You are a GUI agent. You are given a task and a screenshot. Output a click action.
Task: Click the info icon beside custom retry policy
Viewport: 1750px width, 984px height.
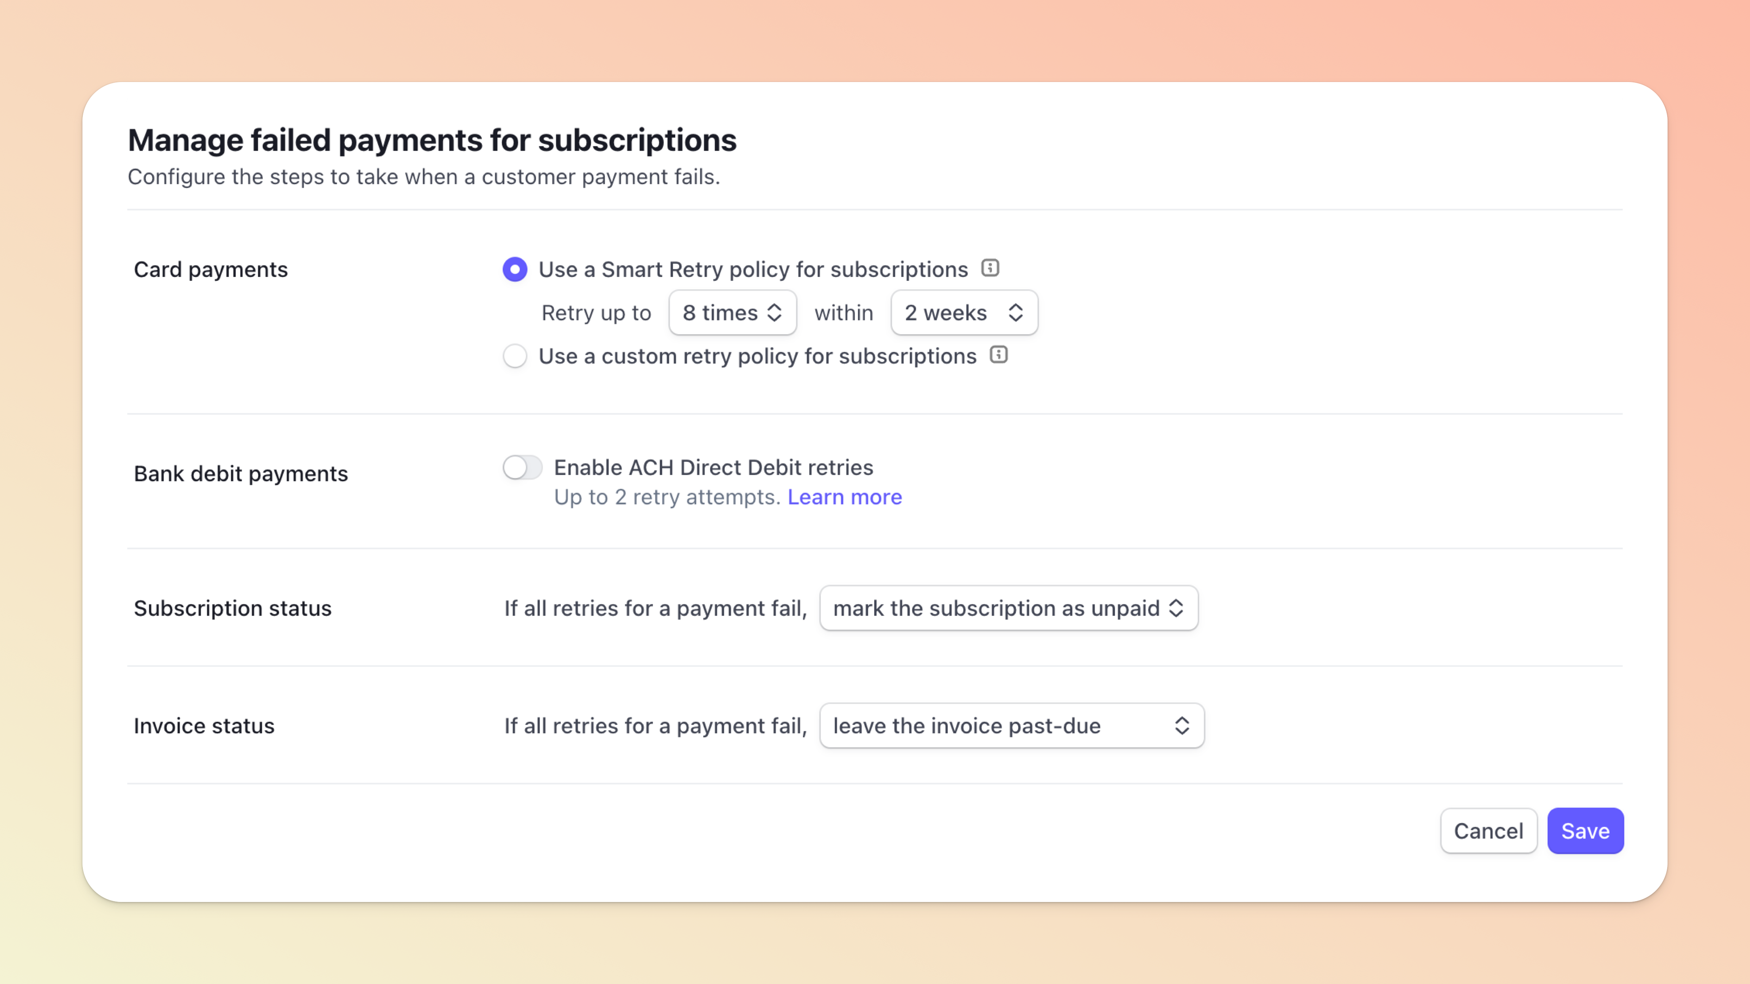(x=999, y=355)
